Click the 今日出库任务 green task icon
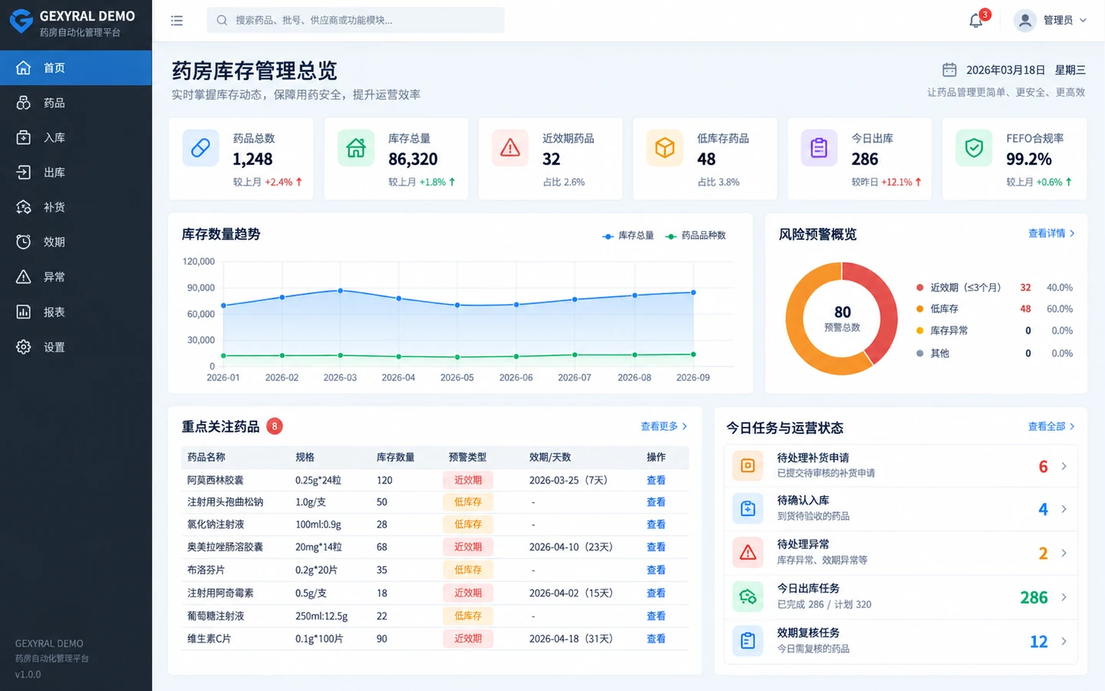The width and height of the screenshot is (1105, 691). 747,597
